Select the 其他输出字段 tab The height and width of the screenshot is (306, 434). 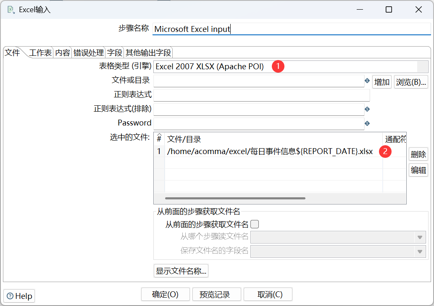[x=148, y=52]
